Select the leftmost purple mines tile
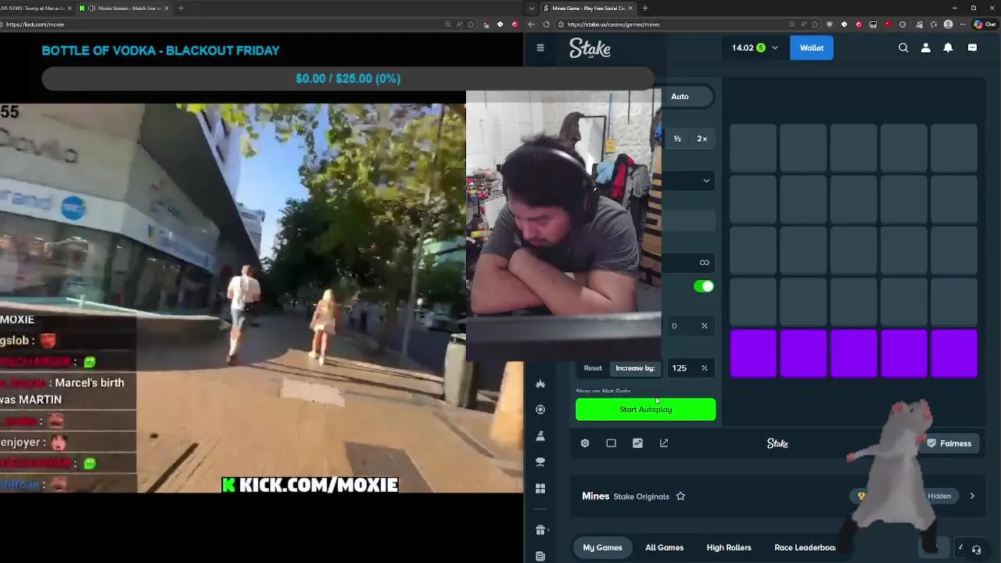 pyautogui.click(x=753, y=353)
